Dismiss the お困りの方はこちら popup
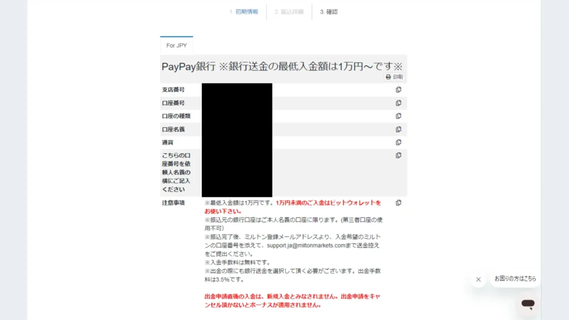The image size is (569, 320). (478, 279)
